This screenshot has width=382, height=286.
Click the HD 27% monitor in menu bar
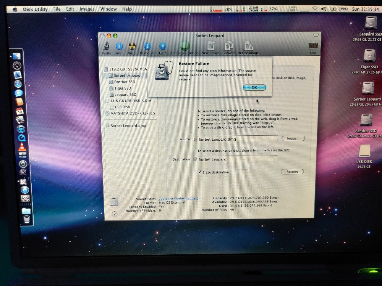[x=269, y=9]
